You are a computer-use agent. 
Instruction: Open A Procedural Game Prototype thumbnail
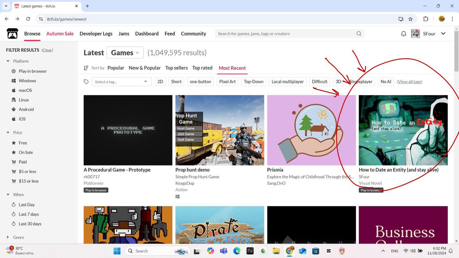tap(128, 130)
